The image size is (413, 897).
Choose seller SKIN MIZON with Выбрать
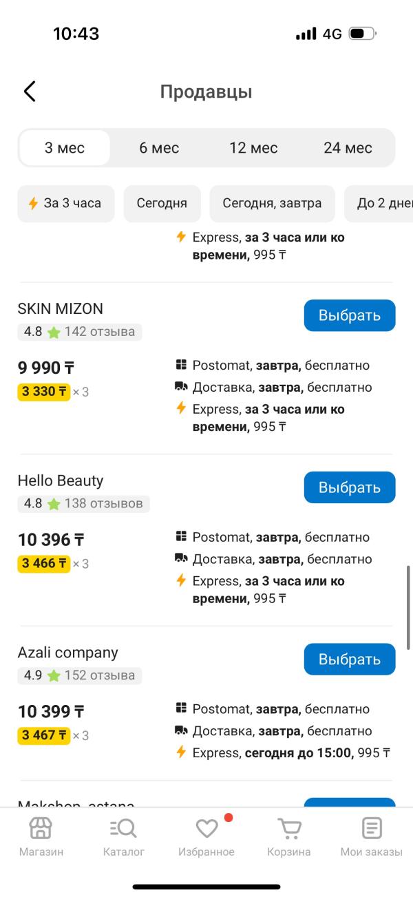click(350, 315)
